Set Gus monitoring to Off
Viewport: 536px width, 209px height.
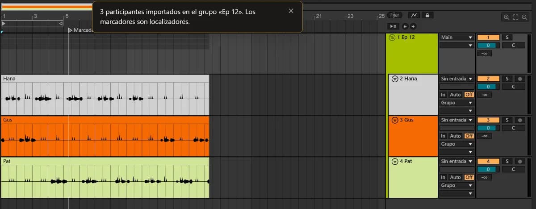pyautogui.click(x=469, y=136)
